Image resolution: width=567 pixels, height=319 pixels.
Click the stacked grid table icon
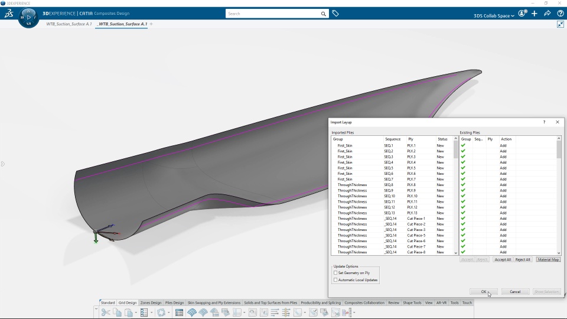pos(226,313)
